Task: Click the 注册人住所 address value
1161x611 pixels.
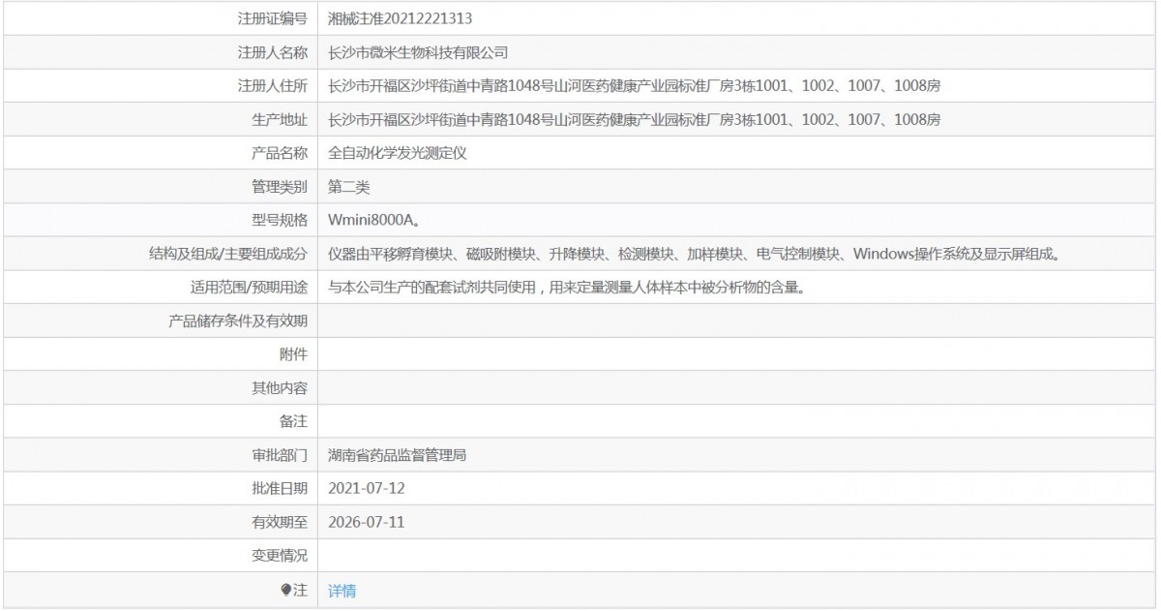Action: point(634,86)
